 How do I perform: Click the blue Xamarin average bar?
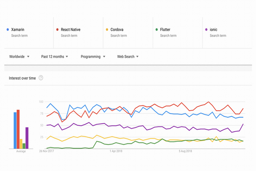point(15,131)
